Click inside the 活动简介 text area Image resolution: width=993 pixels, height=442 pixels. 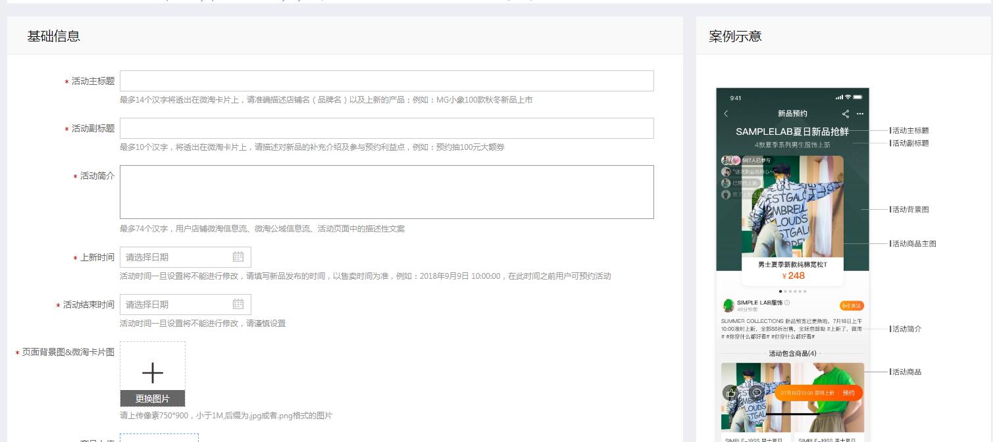click(x=386, y=192)
